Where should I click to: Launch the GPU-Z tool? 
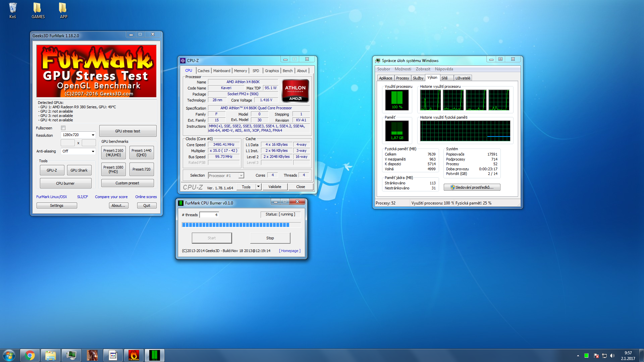52,170
